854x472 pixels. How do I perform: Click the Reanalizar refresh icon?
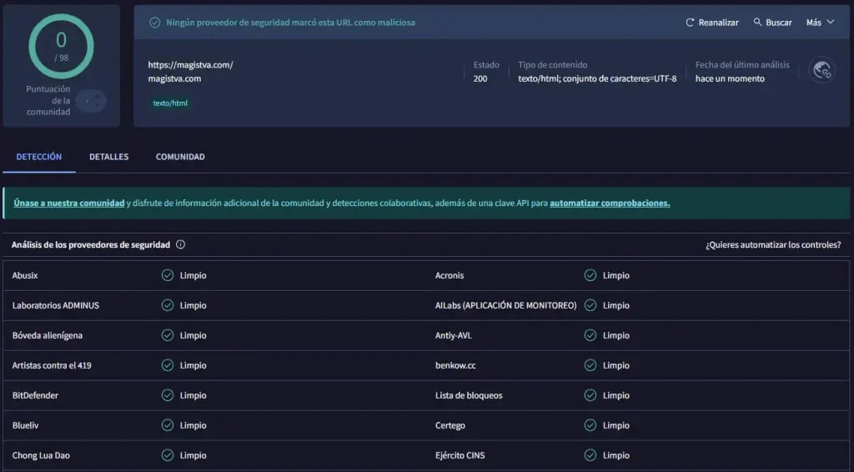tap(690, 23)
